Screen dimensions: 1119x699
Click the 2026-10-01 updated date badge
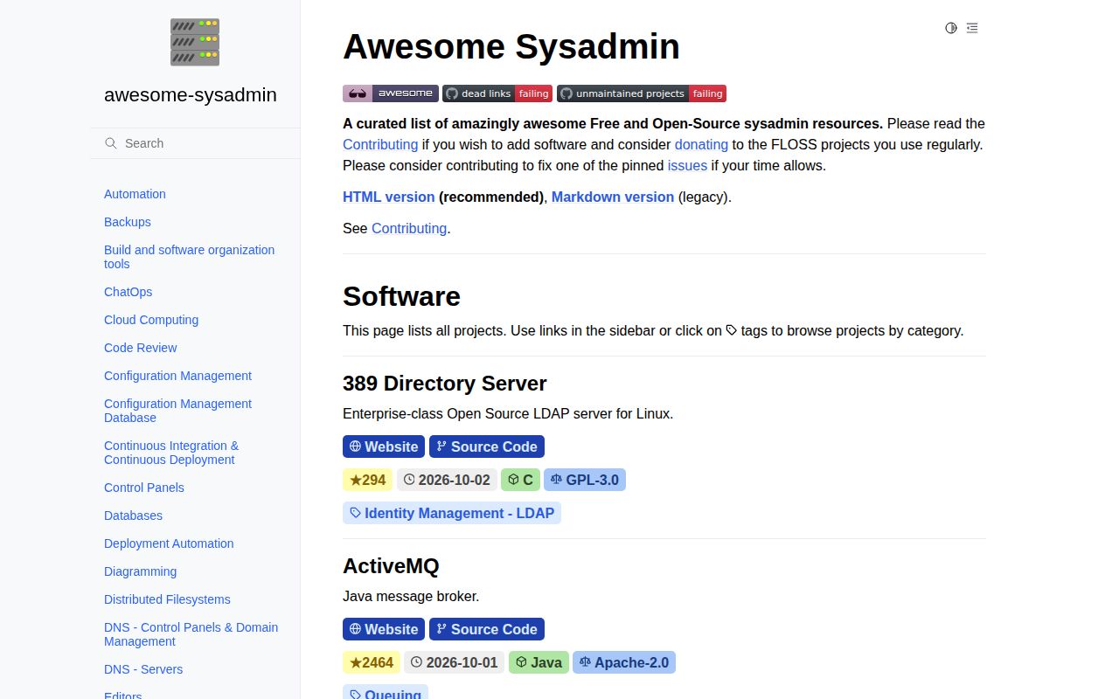(455, 662)
